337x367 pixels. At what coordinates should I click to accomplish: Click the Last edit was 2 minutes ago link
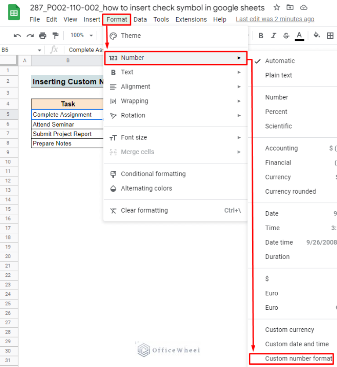click(x=275, y=19)
